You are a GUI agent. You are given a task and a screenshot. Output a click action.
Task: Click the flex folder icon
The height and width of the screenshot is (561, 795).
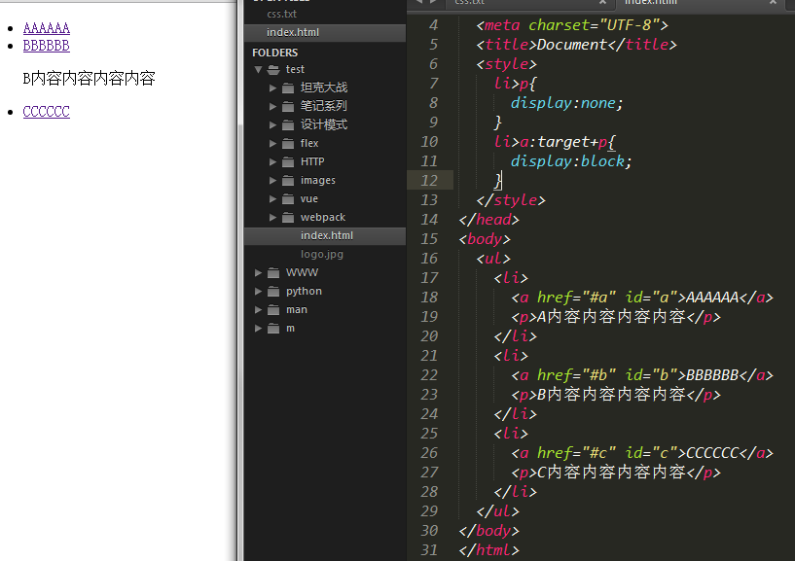coord(288,144)
